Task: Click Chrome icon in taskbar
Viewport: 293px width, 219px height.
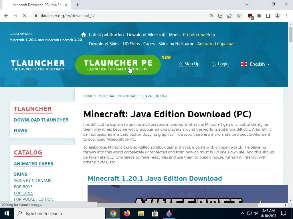Action: coord(113,213)
